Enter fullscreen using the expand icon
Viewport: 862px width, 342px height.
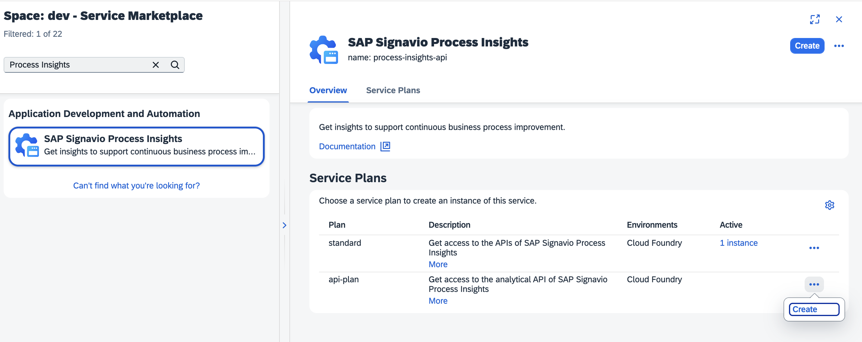tap(815, 19)
